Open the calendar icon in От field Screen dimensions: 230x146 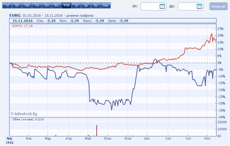[162, 6]
